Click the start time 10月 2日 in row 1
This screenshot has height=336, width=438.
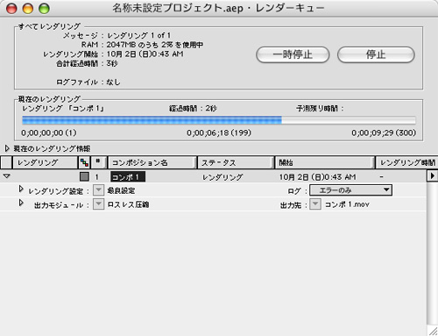pyautogui.click(x=317, y=177)
